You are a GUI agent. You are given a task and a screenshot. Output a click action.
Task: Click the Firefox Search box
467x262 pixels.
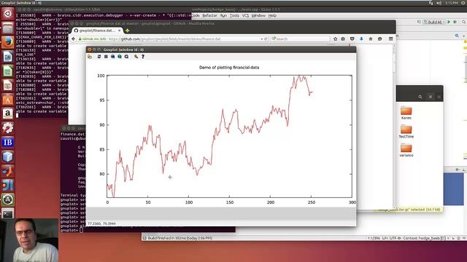(300, 39)
